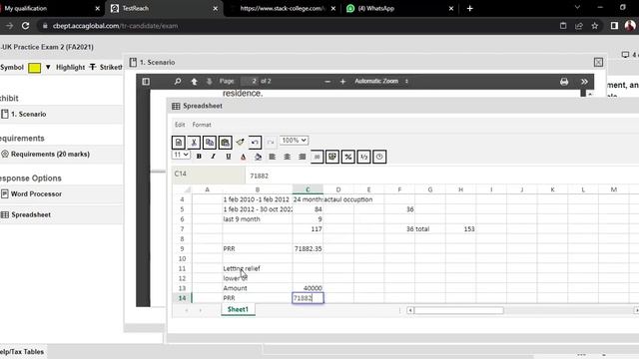Close the 1. Scenario panel

coord(598,62)
